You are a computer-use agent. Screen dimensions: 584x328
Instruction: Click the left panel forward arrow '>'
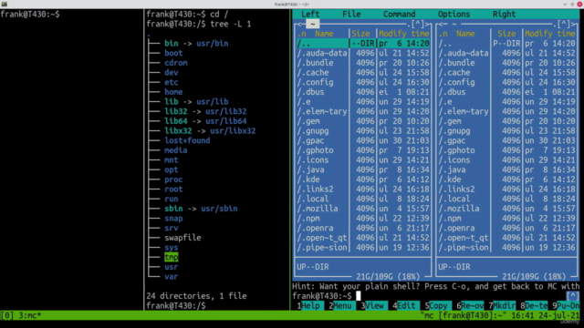428,25
